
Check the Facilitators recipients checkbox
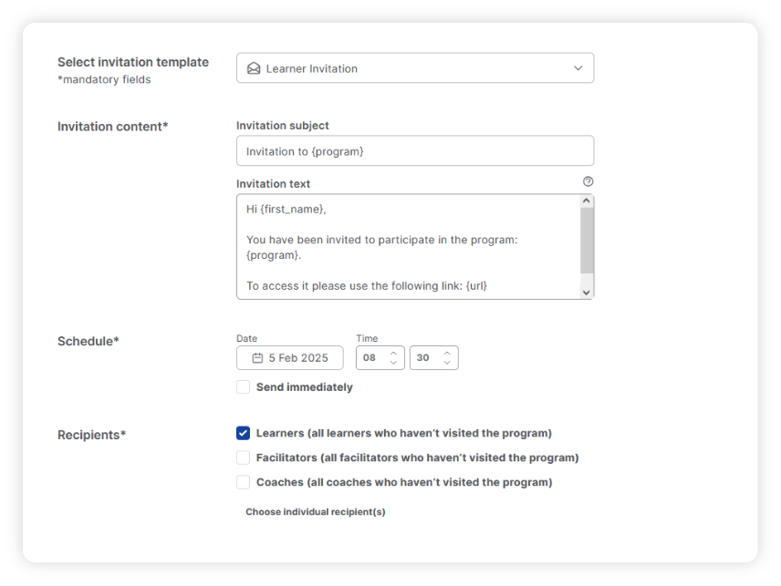[243, 457]
